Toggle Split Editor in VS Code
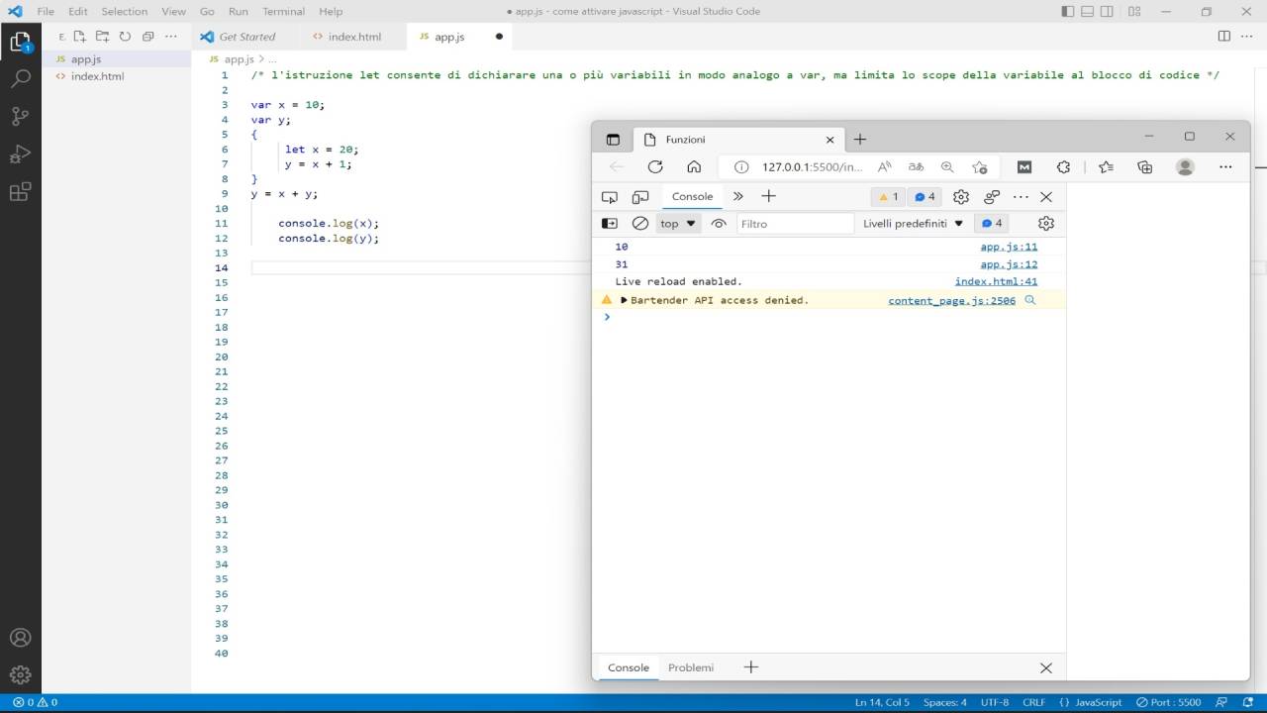 click(x=1223, y=36)
